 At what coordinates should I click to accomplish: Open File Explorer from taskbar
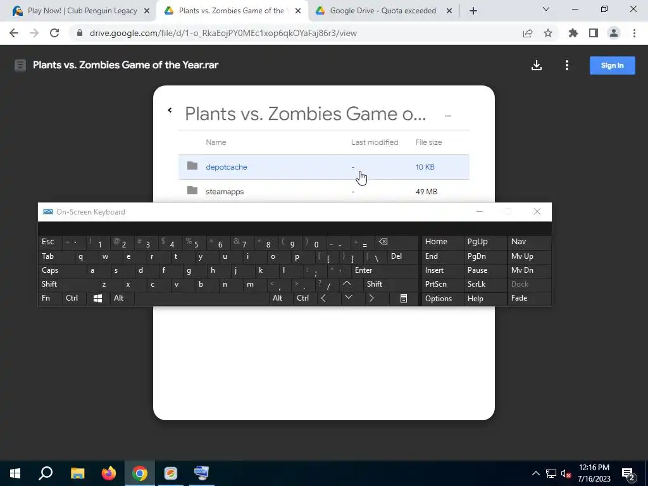[x=77, y=473]
